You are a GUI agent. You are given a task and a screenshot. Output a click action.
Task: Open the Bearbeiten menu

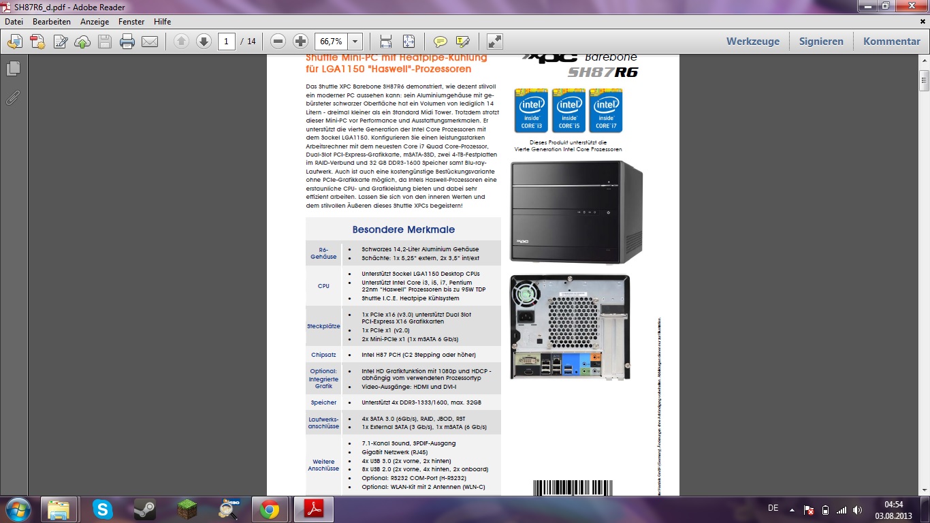click(x=52, y=22)
